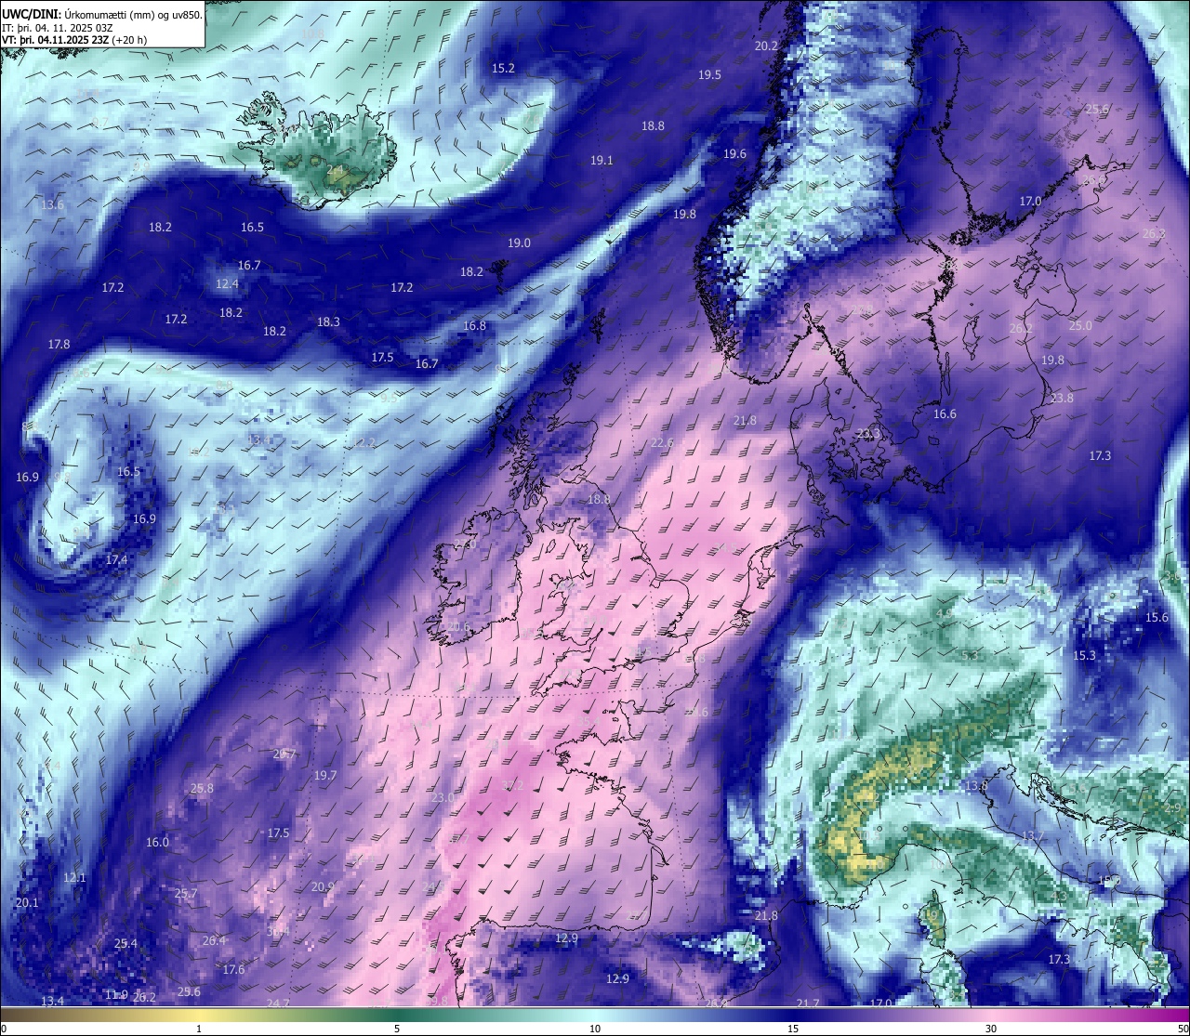Click the 0 tick on the color scale
The image size is (1190, 1036).
click(x=4, y=1029)
